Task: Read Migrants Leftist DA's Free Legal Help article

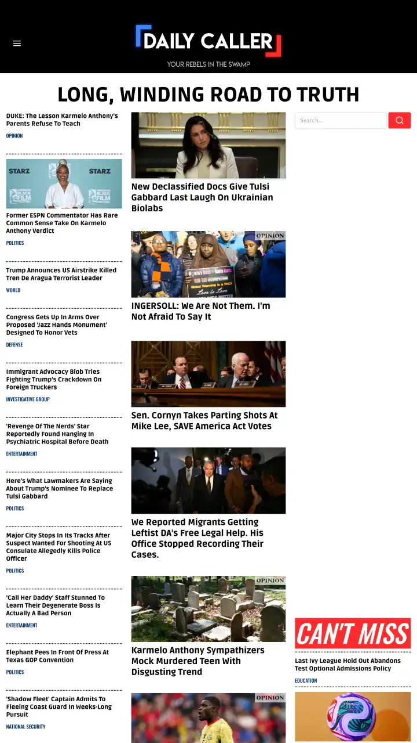Action: 197,538
